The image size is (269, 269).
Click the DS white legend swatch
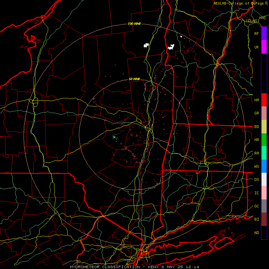(264, 179)
